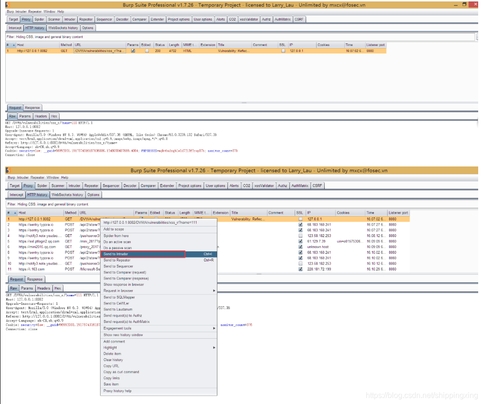Switch to Hex view in lower window
Viewport: 482px width, 404px height.
(58, 289)
